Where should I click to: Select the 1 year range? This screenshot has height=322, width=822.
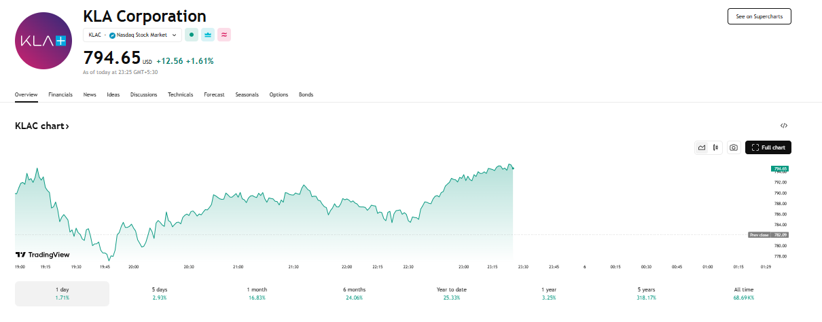pos(549,293)
